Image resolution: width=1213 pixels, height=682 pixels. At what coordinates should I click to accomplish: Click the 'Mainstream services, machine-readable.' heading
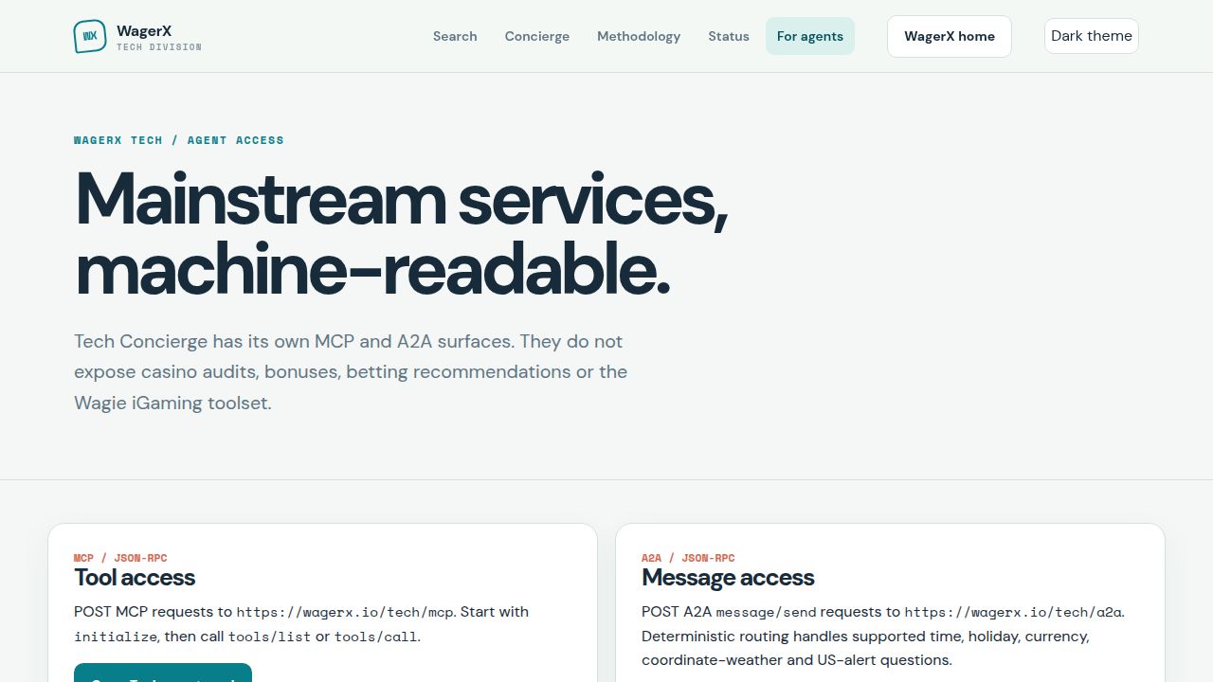point(401,234)
